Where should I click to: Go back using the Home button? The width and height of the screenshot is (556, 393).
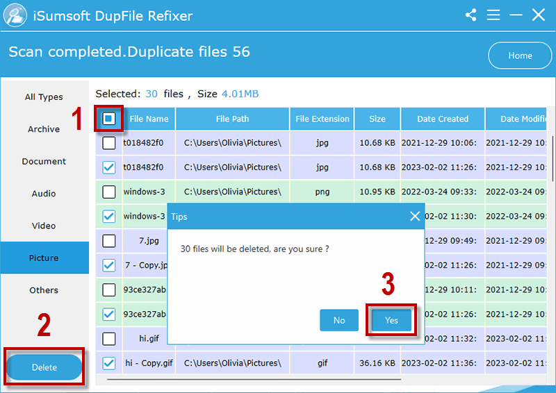(520, 56)
